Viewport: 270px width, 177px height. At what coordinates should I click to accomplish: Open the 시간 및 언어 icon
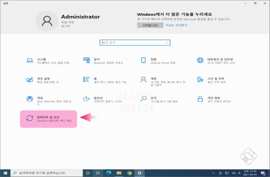[200, 80]
